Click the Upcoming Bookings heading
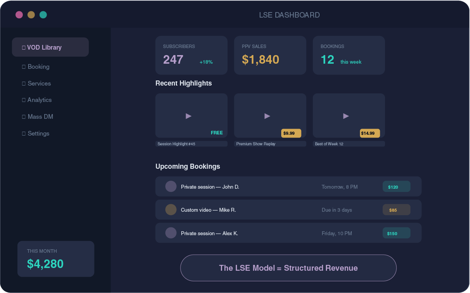Image resolution: width=470 pixels, height=293 pixels. point(188,166)
